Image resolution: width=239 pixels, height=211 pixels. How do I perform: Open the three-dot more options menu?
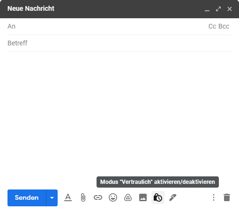(x=214, y=197)
